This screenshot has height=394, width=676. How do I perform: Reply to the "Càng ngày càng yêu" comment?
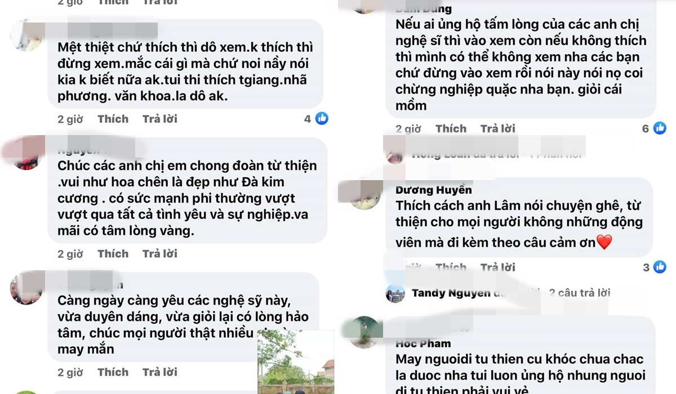click(x=159, y=372)
